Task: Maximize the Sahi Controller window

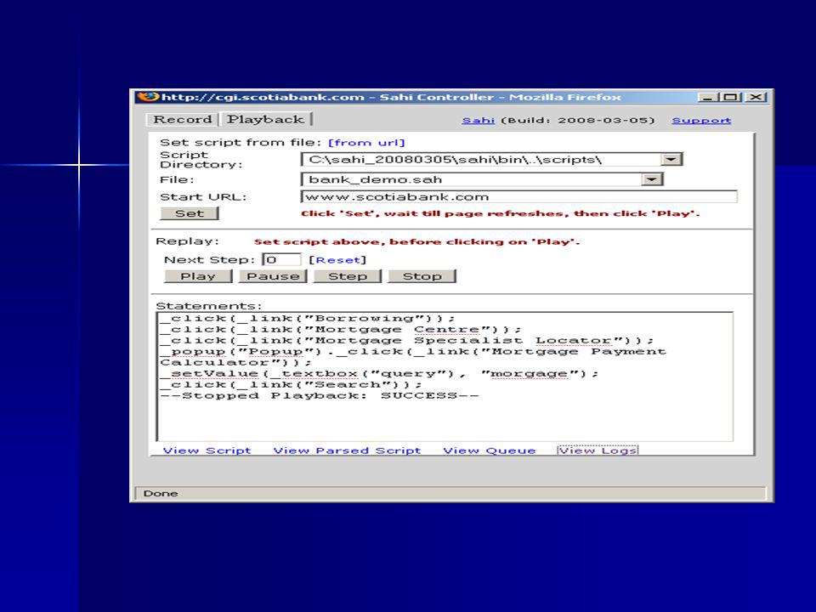Action: pyautogui.click(x=731, y=97)
